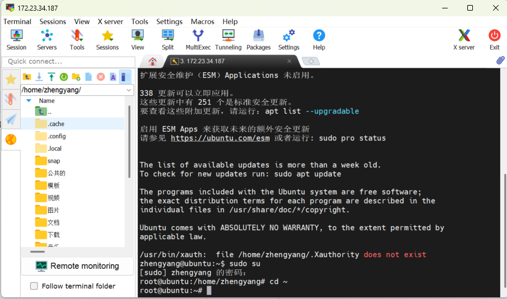This screenshot has height=299, width=507.
Task: Click the X server toolbar icon
Action: click(464, 40)
